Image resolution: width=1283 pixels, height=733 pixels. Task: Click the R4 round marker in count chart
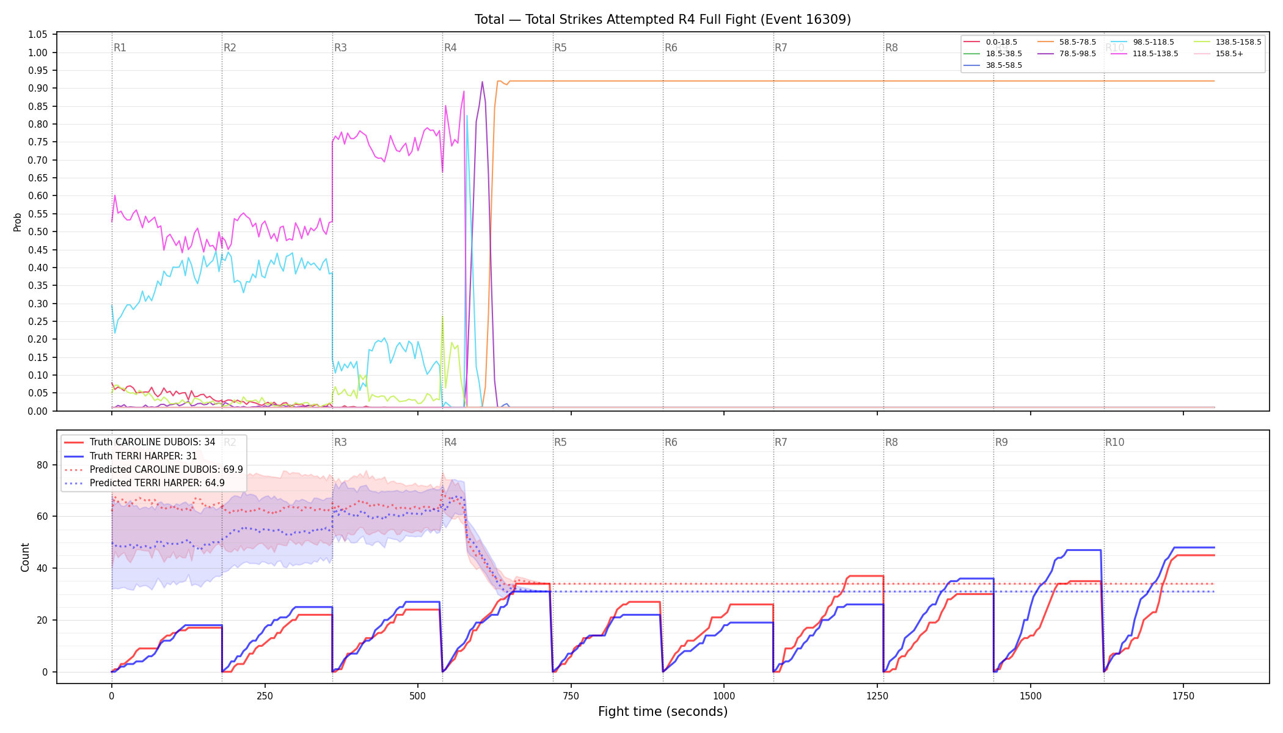[x=450, y=442]
